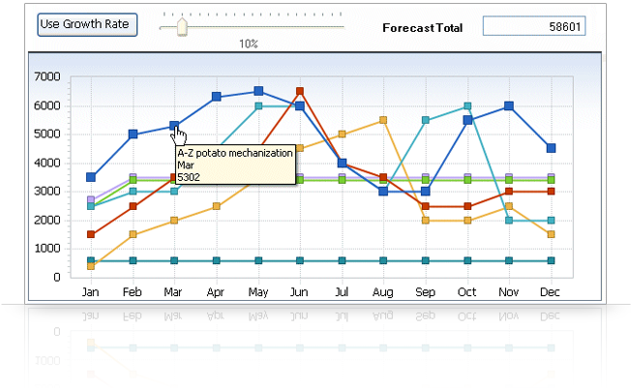
Task: Select the blue data point at April
Action: click(216, 97)
